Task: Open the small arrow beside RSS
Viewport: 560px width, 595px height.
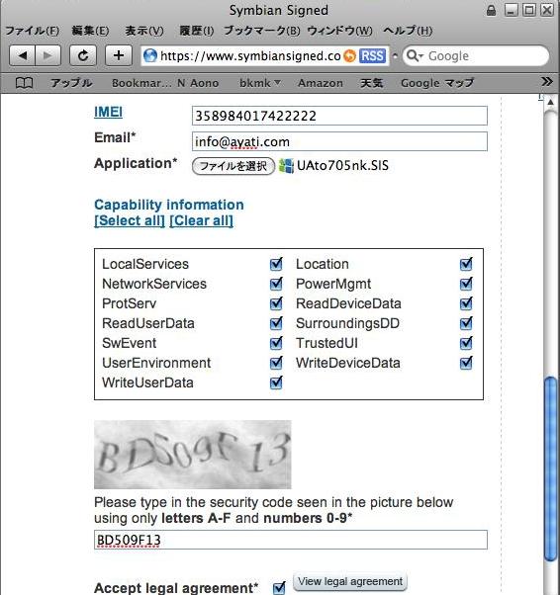Action: pos(395,56)
